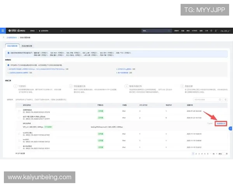Screen dimensions: 233x187
Task: Tick the checkbox for the second table row
Action: 19,117
